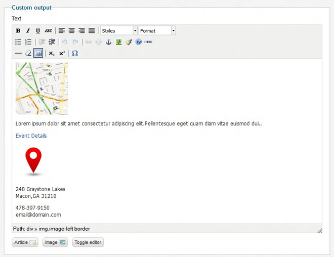Insert a special character with Omega
334x257 pixels.
coord(75,53)
